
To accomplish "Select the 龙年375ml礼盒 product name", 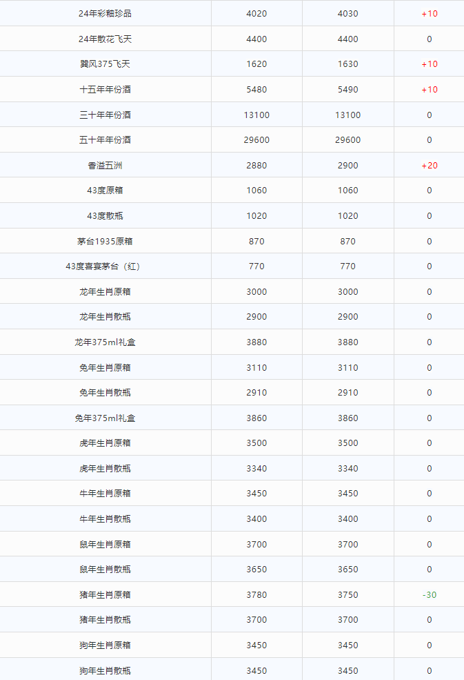I will coord(105,342).
